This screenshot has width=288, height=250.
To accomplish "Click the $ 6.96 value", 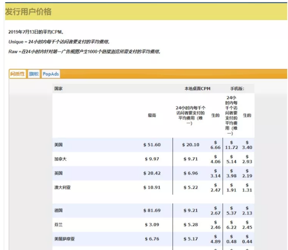I will [191, 173].
